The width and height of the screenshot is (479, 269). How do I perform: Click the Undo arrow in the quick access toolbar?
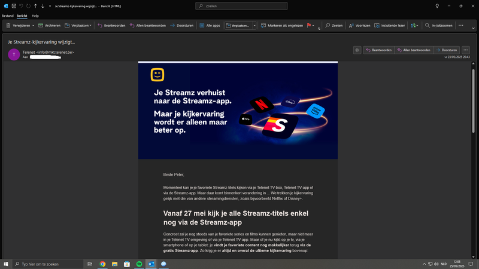(21, 6)
